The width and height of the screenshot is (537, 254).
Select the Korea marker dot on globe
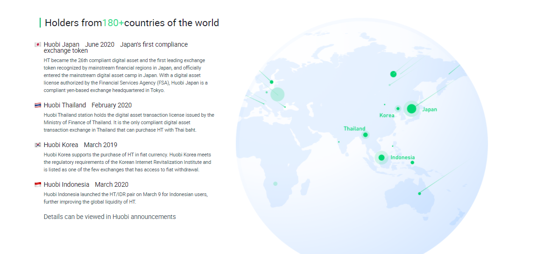pos(397,108)
